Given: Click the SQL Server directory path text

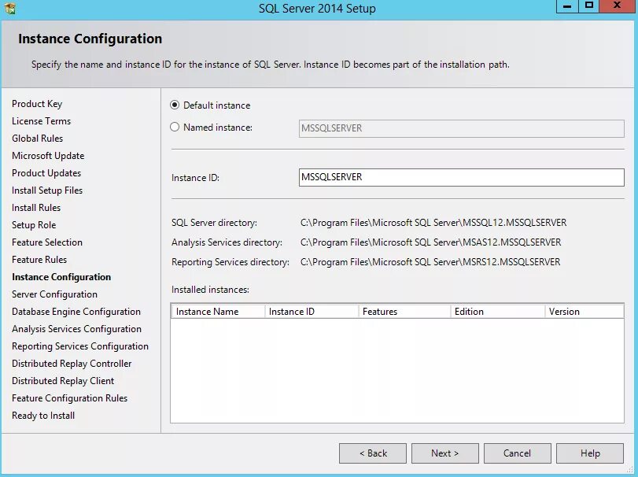Looking at the screenshot, I should click(433, 223).
